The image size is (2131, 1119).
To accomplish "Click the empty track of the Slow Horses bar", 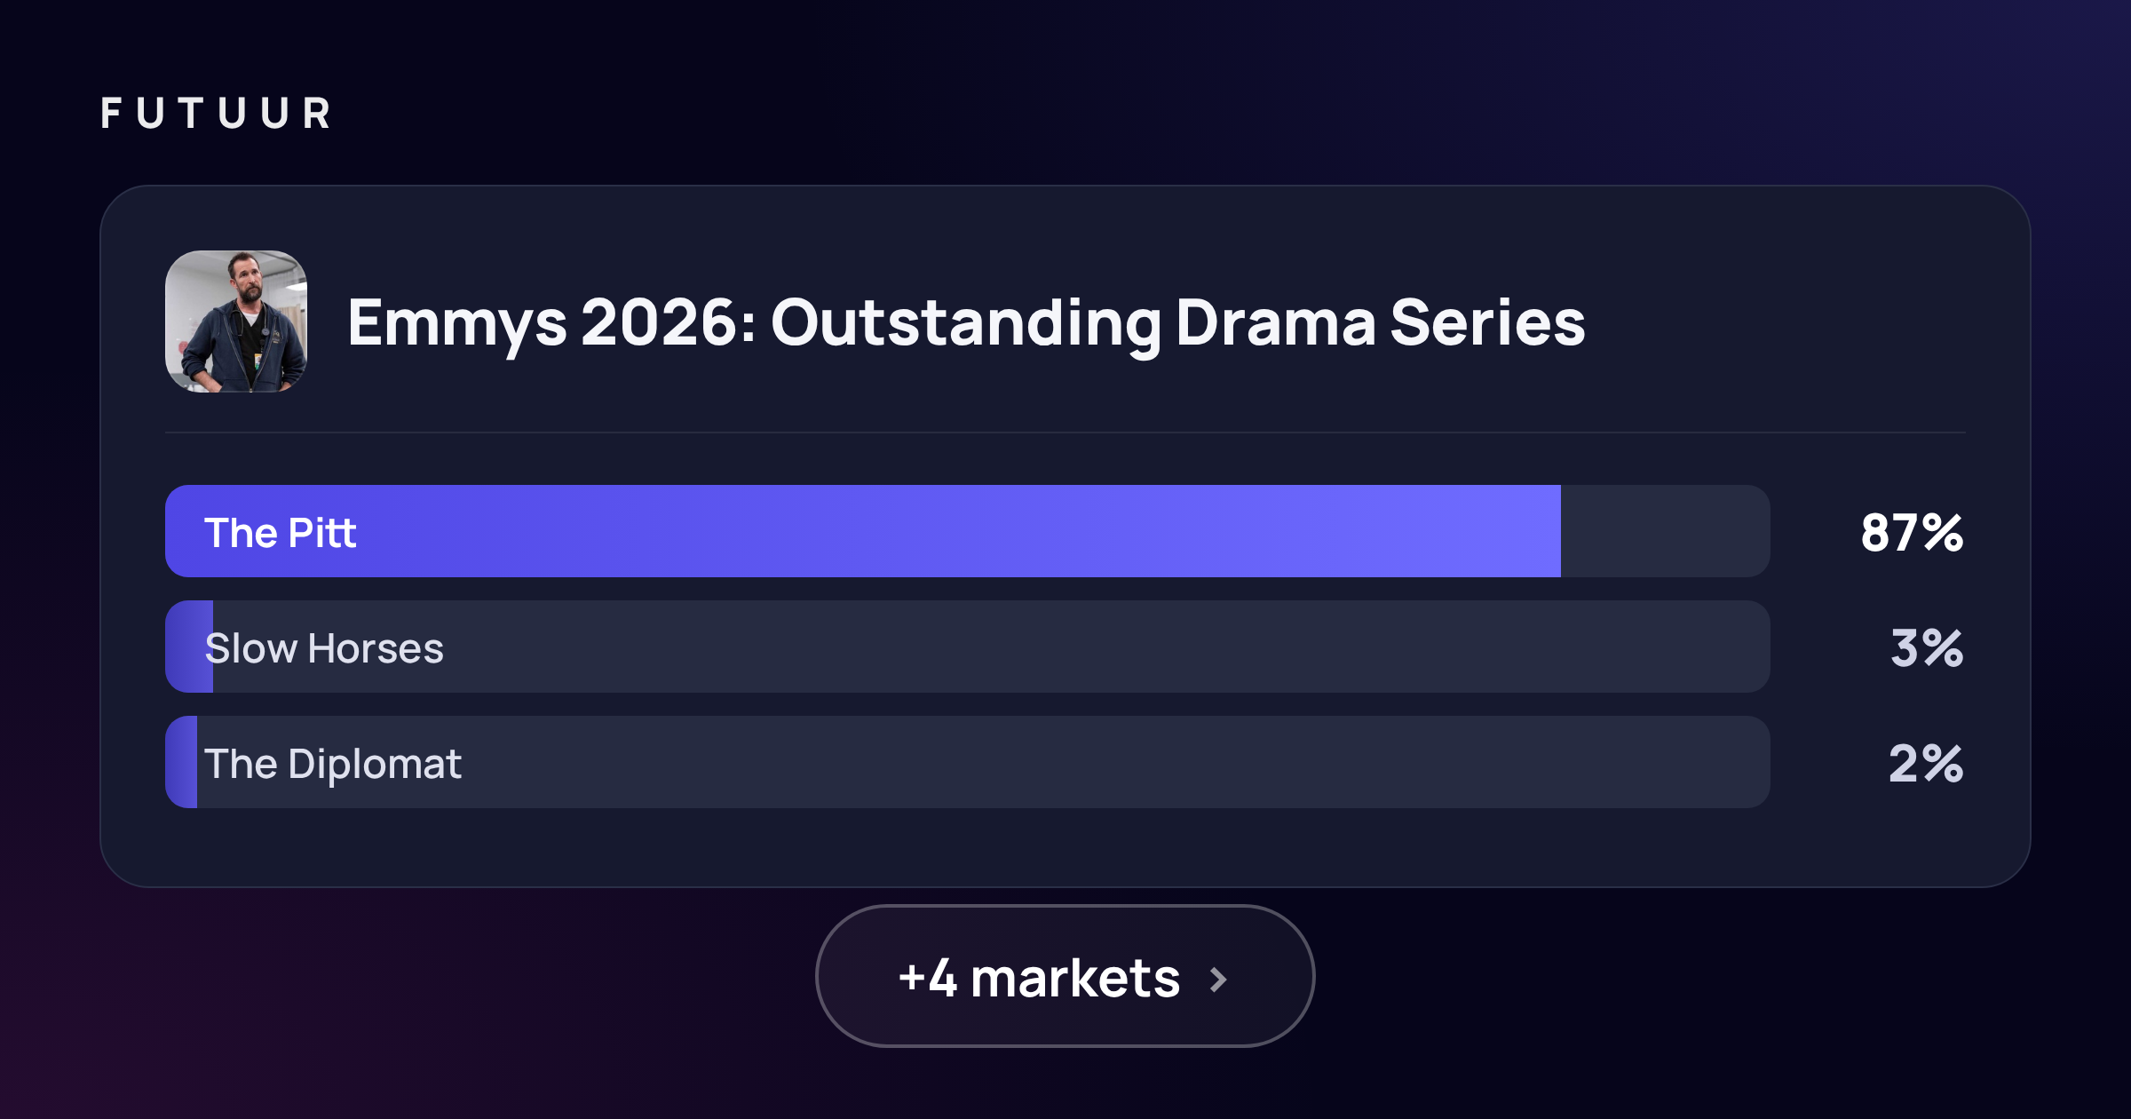I will 992,647.
